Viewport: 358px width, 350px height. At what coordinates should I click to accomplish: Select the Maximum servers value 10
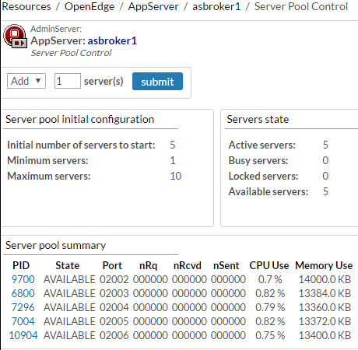click(176, 176)
